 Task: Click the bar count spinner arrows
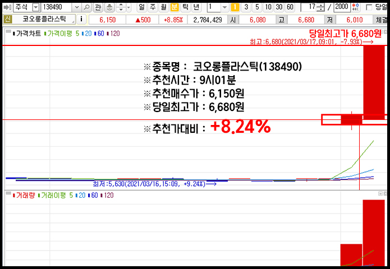(320, 7)
